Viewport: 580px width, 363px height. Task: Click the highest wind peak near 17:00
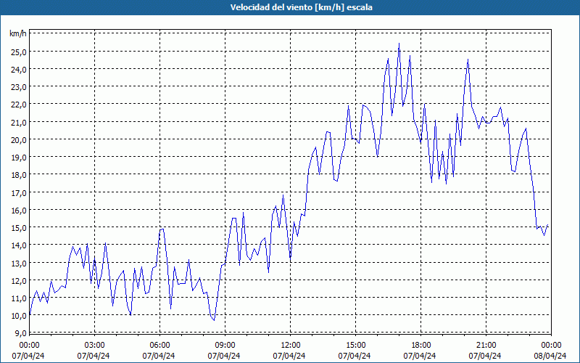[x=399, y=44]
